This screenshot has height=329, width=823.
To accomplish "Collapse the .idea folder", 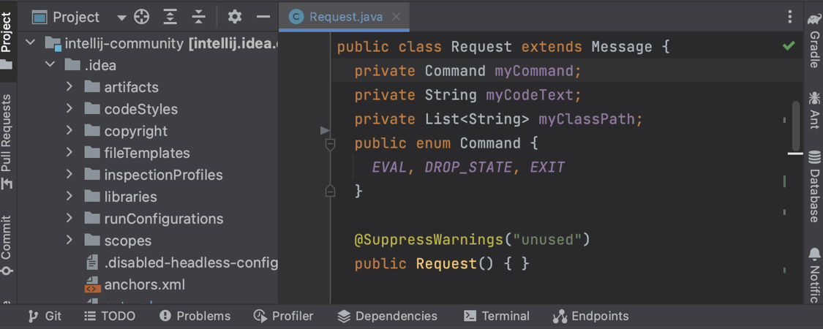I will pos(50,65).
